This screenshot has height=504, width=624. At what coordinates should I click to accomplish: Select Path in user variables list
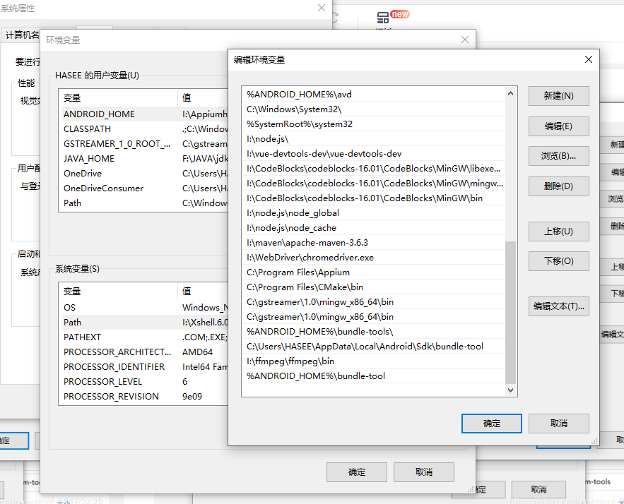145,203
